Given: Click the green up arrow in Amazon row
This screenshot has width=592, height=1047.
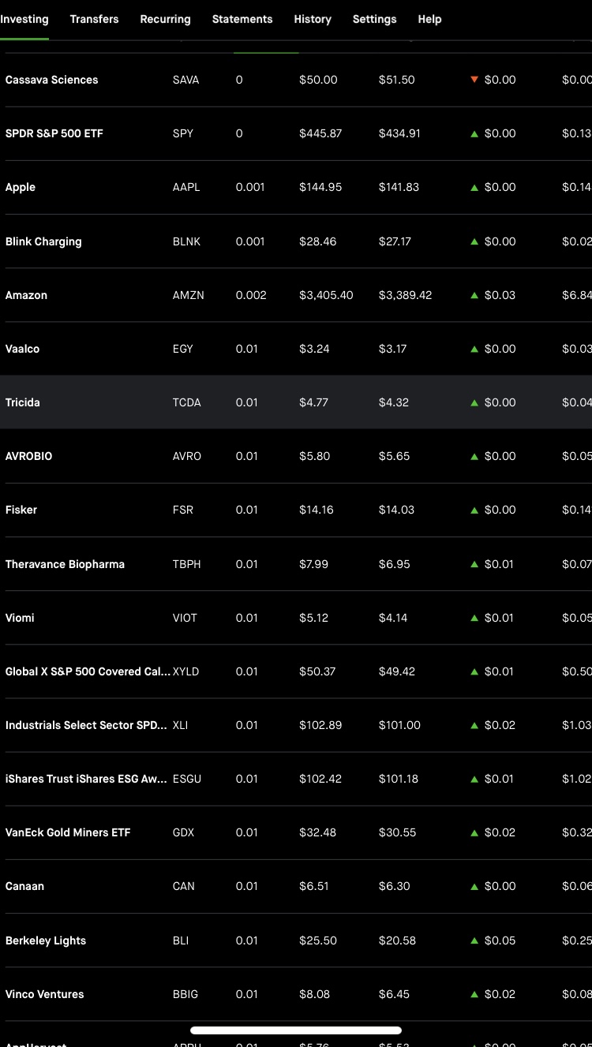Looking at the screenshot, I should point(474,295).
